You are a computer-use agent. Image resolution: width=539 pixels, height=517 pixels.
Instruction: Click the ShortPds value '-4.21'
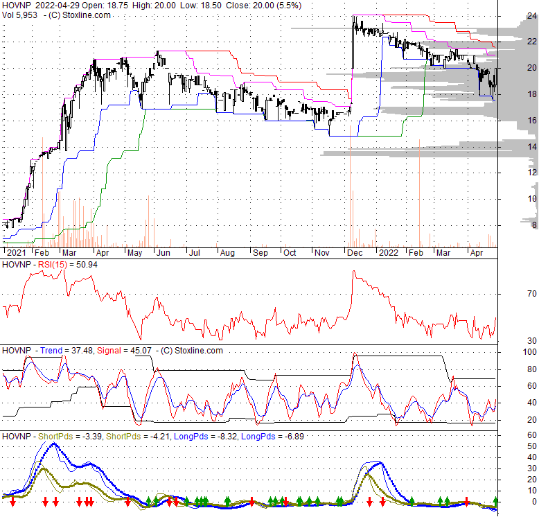pyautogui.click(x=160, y=437)
